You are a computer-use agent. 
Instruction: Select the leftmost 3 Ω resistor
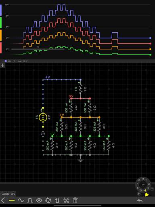(62, 127)
